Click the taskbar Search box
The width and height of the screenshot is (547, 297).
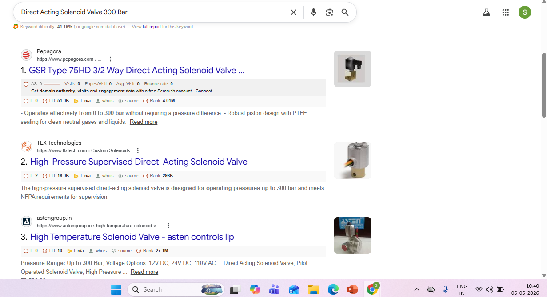[176, 289]
